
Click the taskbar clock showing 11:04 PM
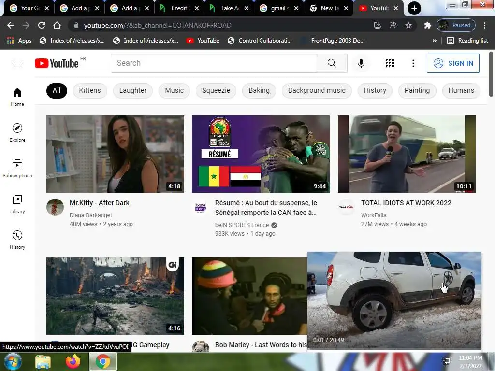click(470, 361)
